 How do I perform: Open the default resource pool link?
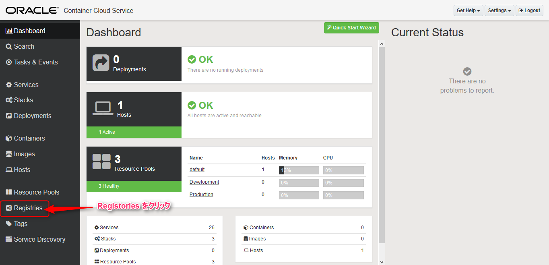tap(197, 170)
